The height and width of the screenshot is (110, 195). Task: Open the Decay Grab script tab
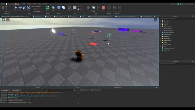(x=37, y=16)
